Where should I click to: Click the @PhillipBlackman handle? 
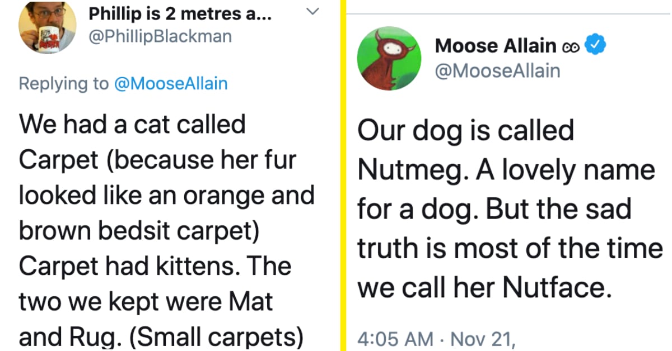[160, 36]
